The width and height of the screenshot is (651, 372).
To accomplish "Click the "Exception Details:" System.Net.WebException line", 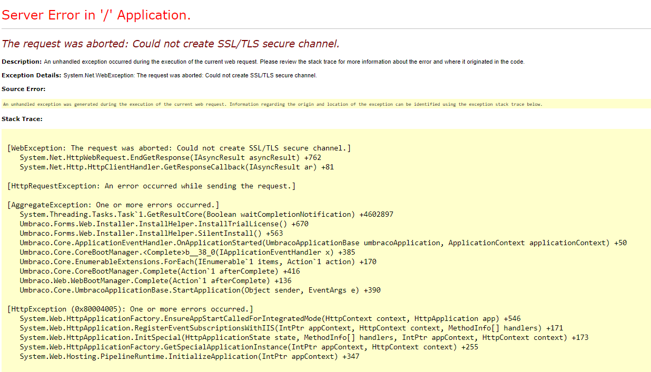I will [160, 75].
